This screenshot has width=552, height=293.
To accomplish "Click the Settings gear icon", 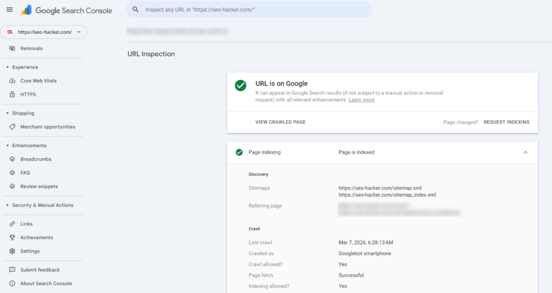I will pos(12,251).
